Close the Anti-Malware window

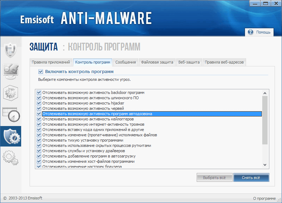pyautogui.click(x=276, y=4)
